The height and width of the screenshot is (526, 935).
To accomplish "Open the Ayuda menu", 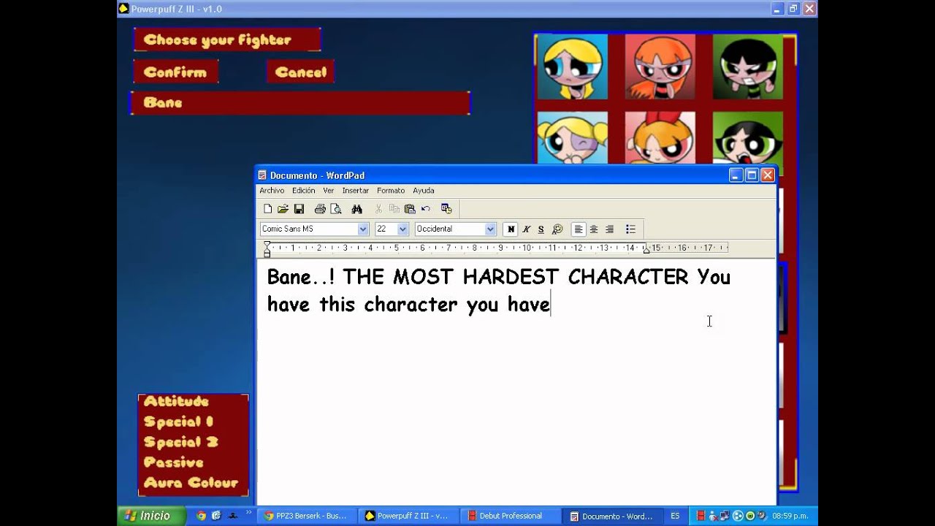I will pyautogui.click(x=424, y=191).
